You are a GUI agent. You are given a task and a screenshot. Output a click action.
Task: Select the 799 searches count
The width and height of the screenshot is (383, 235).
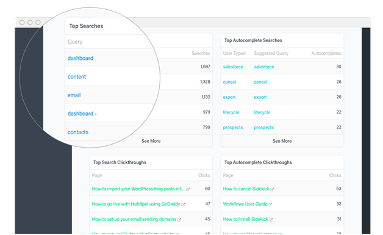click(x=207, y=127)
